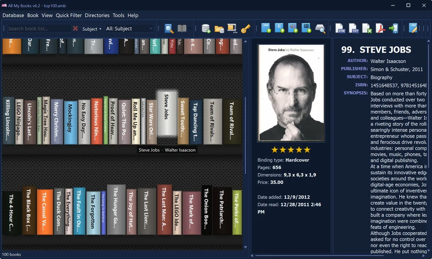
Task: Click the five-star rating under the cover
Action: [291, 150]
